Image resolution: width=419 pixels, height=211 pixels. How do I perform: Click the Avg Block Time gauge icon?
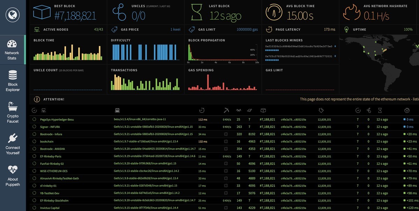[x=274, y=13]
